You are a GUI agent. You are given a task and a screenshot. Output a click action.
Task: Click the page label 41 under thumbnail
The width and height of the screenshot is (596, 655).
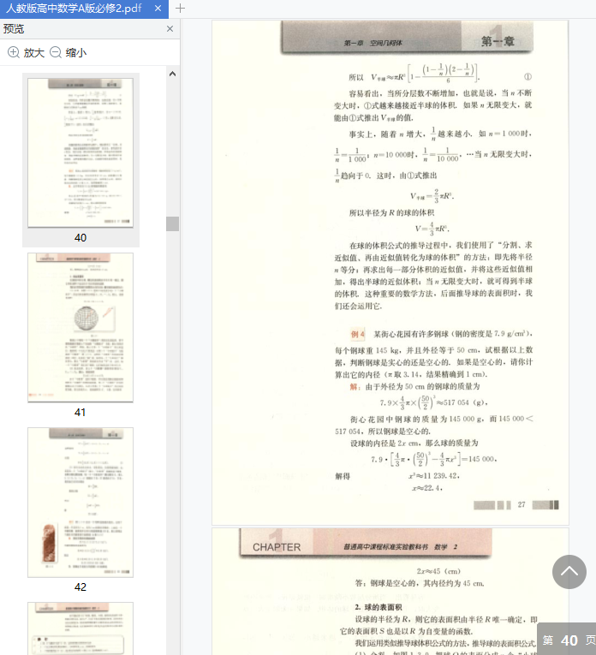click(80, 413)
